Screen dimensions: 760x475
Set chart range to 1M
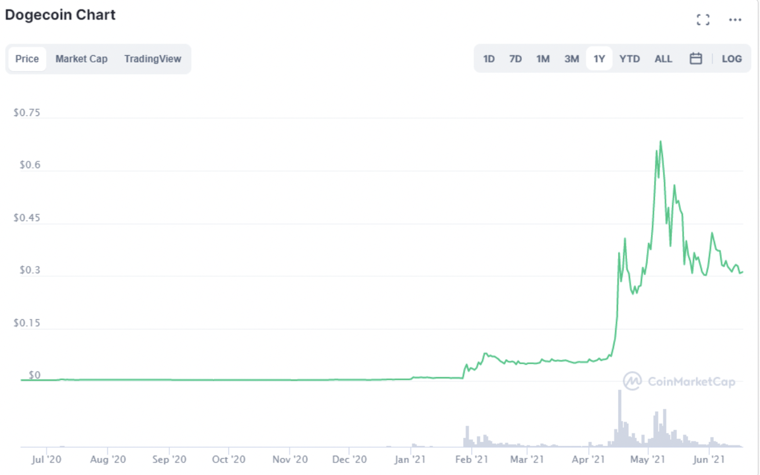[x=543, y=59]
